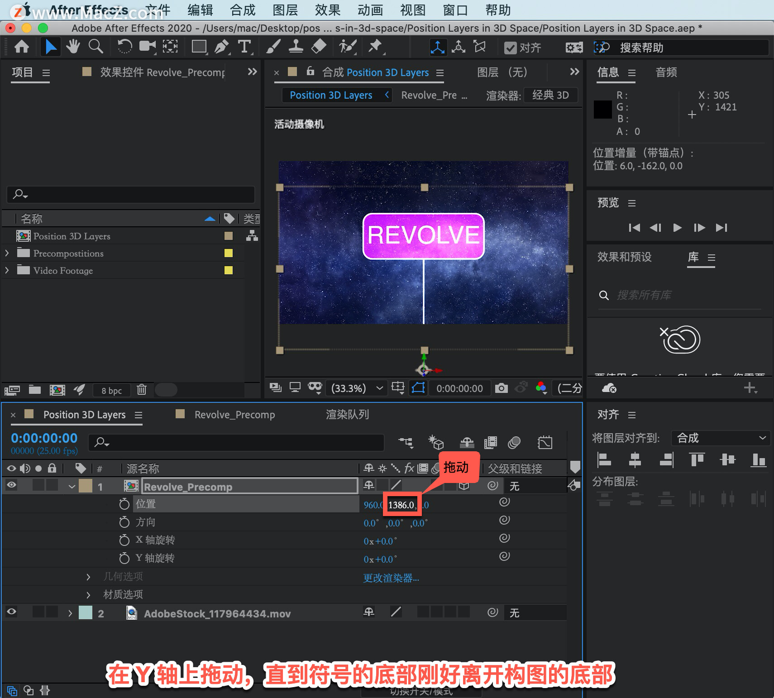Click the trash delete icon in Project panel
774x698 pixels.
(142, 389)
